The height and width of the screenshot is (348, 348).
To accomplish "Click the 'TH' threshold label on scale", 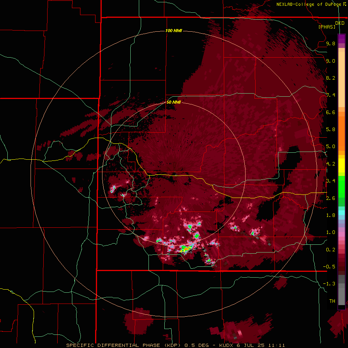I will [332, 301].
